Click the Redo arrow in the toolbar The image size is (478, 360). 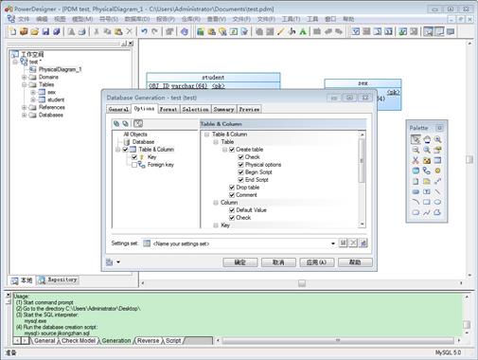[x=155, y=31]
